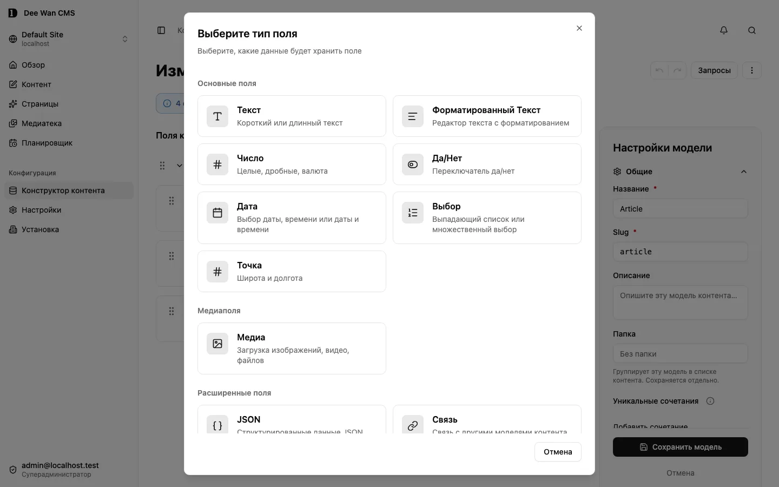The image size is (779, 487).
Task: Pick the Точка field icon
Action: [x=217, y=272]
